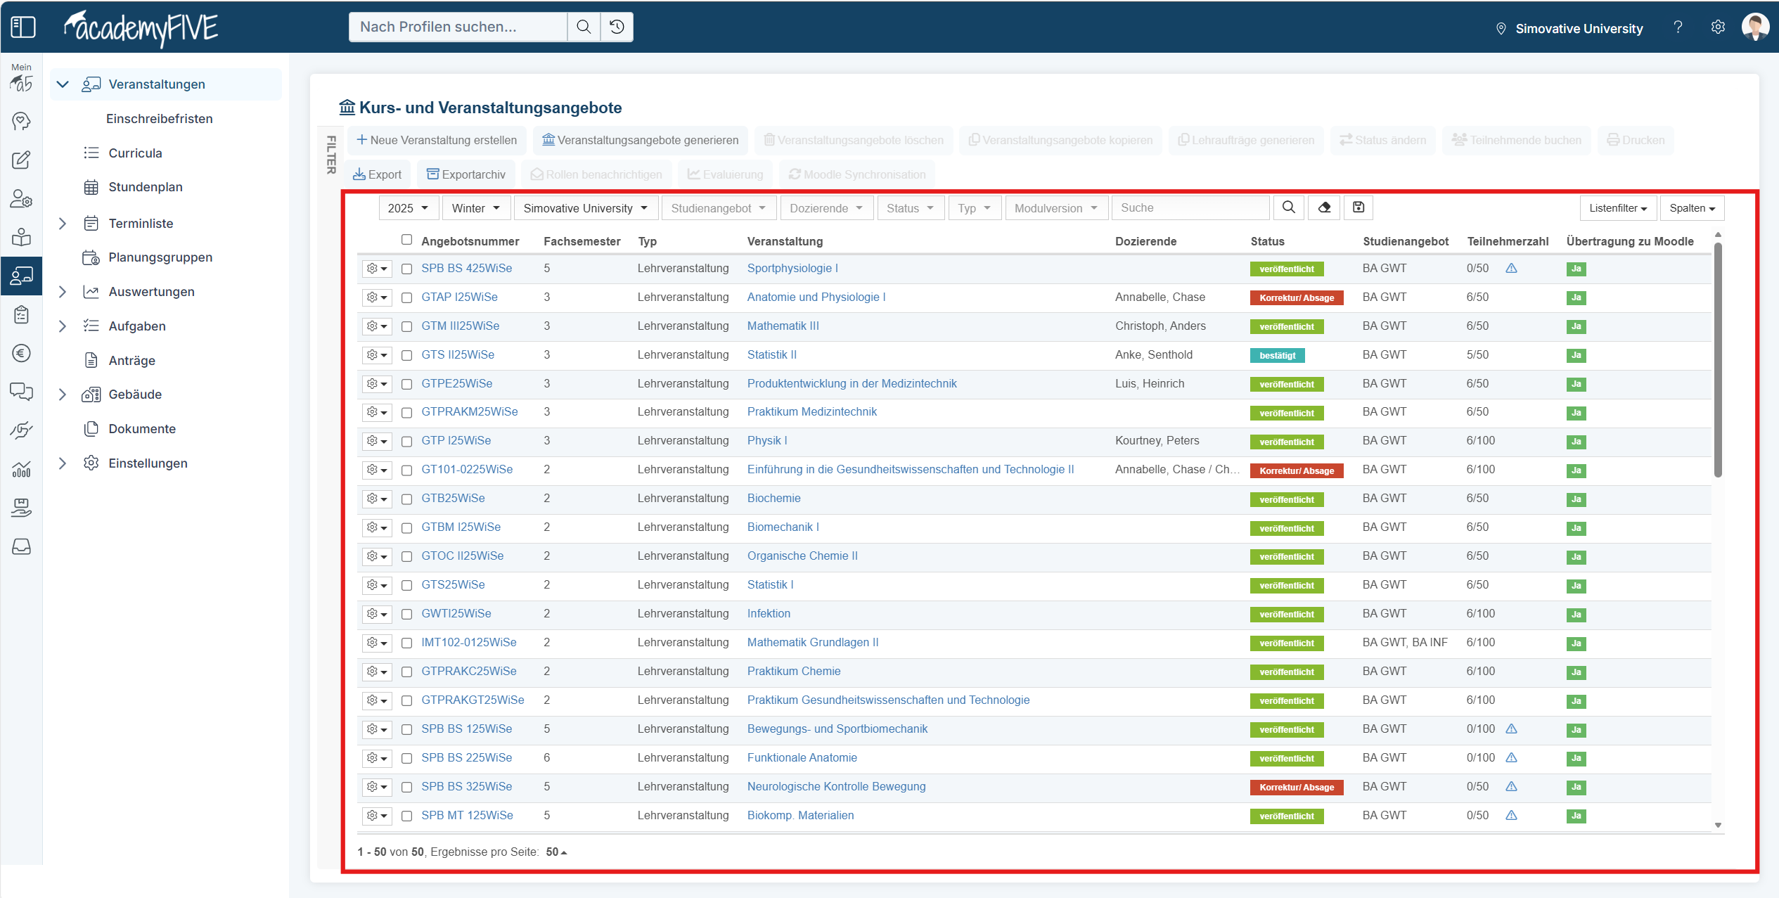Click the search history clock icon
1779x898 pixels.
pos(617,27)
